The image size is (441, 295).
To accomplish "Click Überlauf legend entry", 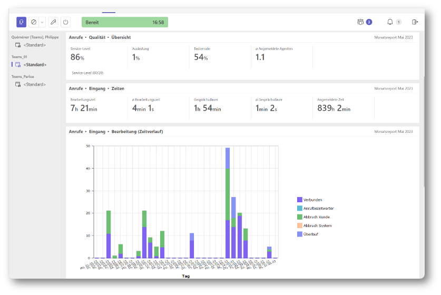I will point(308,234).
